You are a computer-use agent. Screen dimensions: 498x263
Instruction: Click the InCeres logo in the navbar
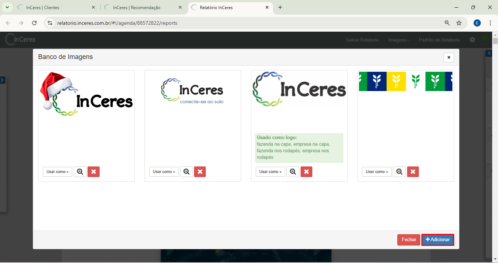point(20,39)
